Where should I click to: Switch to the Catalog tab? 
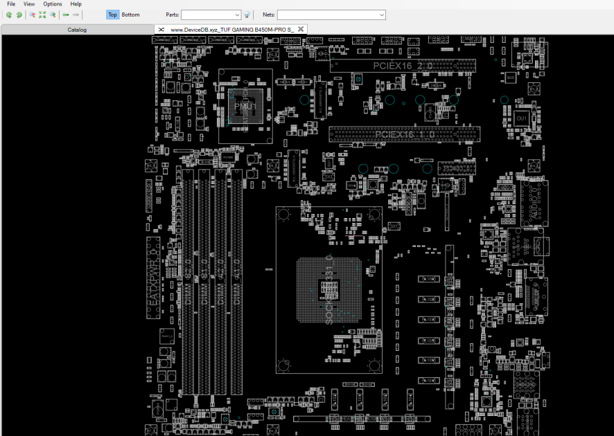tap(77, 30)
